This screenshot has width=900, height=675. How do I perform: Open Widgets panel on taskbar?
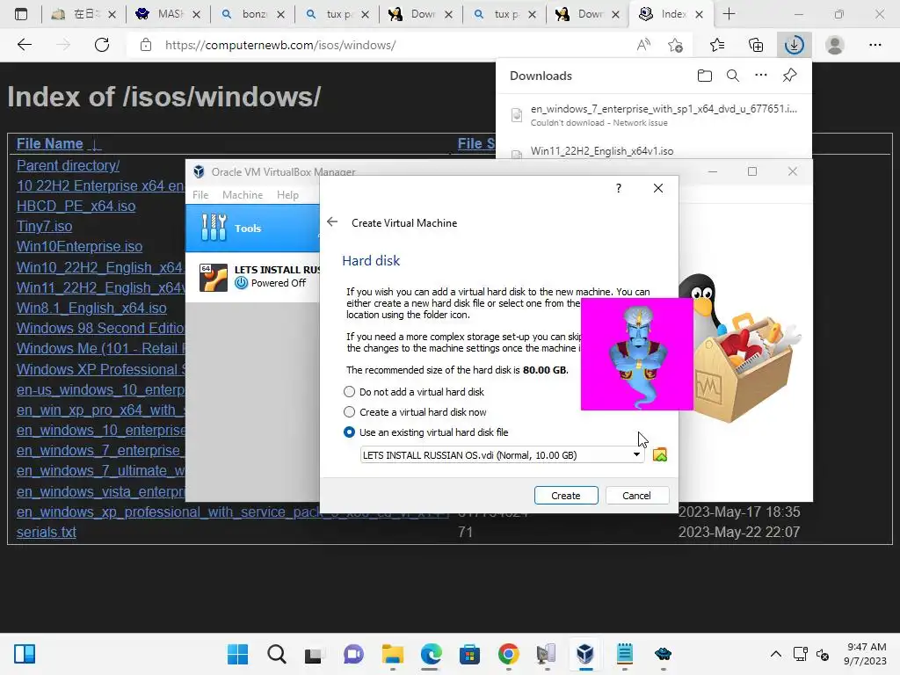[24, 654]
